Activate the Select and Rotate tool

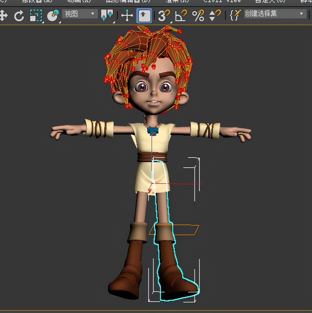(19, 16)
